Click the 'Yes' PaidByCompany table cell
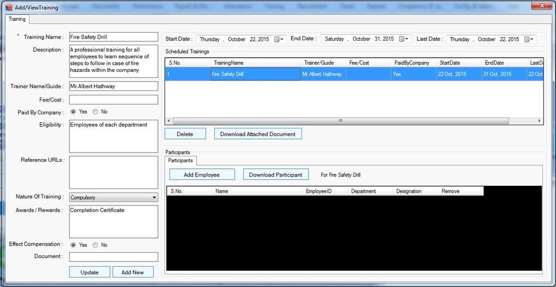This screenshot has height=287, width=556. [414, 74]
